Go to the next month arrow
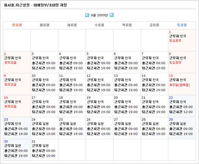 click(x=112, y=15)
